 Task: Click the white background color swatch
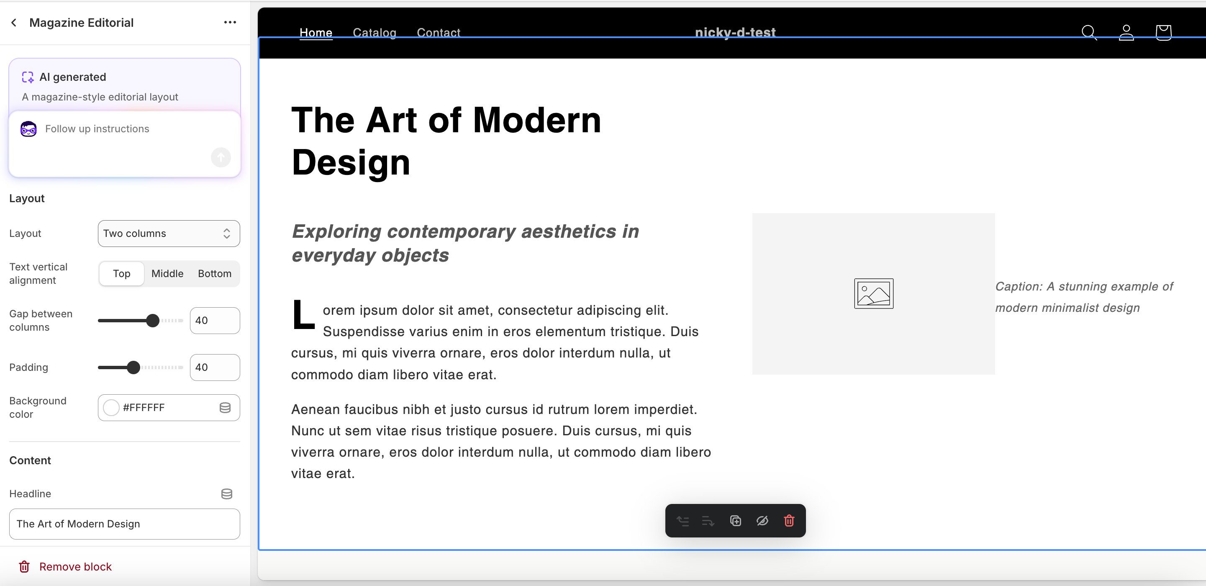(111, 408)
